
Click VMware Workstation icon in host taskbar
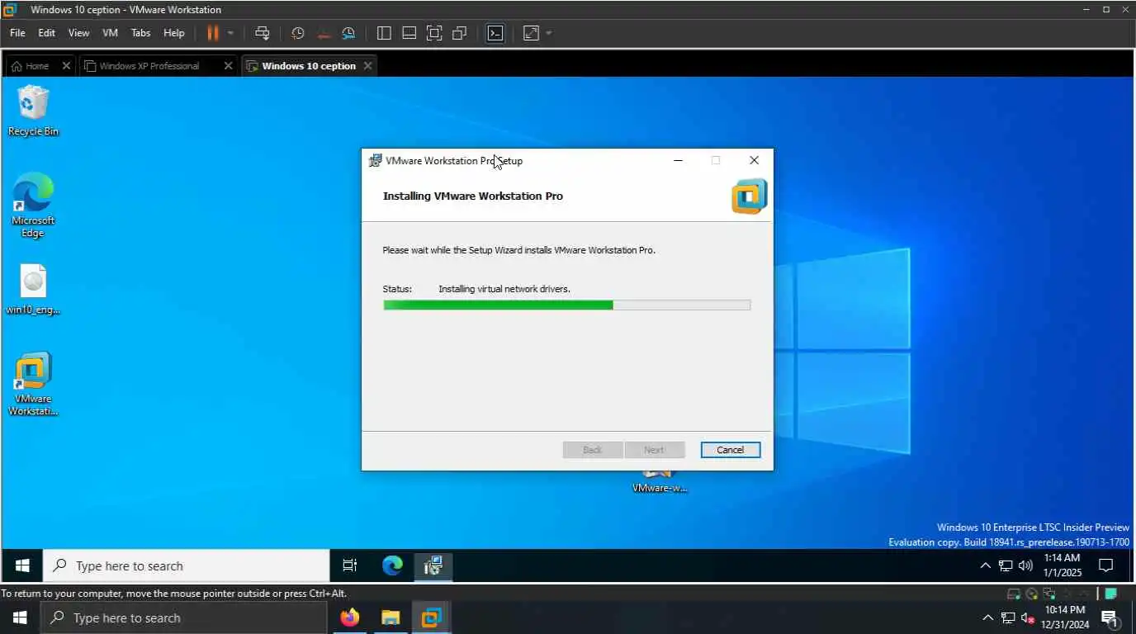click(431, 617)
